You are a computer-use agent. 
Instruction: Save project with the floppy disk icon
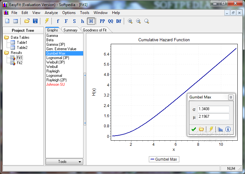pyautogui.click(x=35, y=21)
